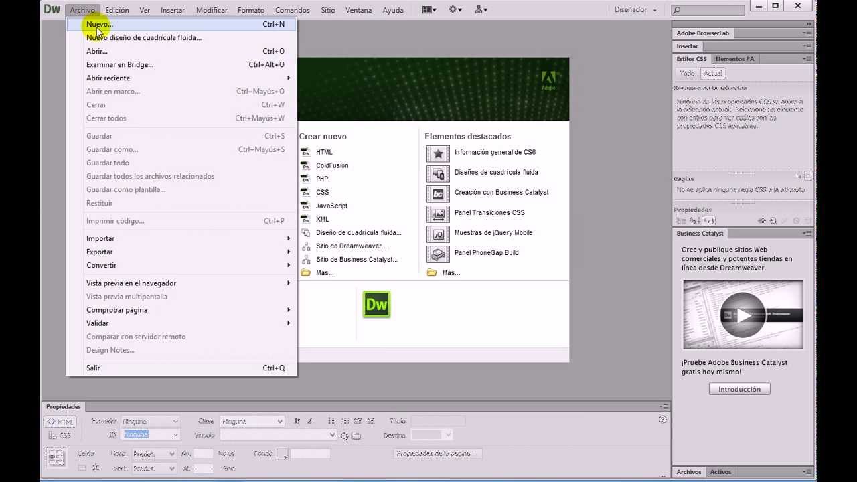
Task: Open the Extend Dreamweaver gear icon
Action: point(455,9)
